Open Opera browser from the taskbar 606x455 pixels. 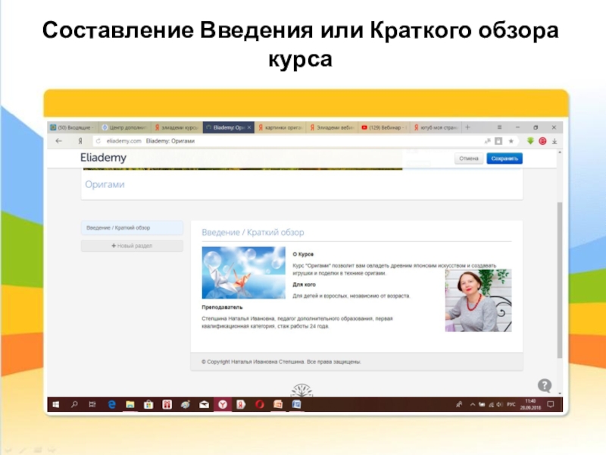point(259,405)
